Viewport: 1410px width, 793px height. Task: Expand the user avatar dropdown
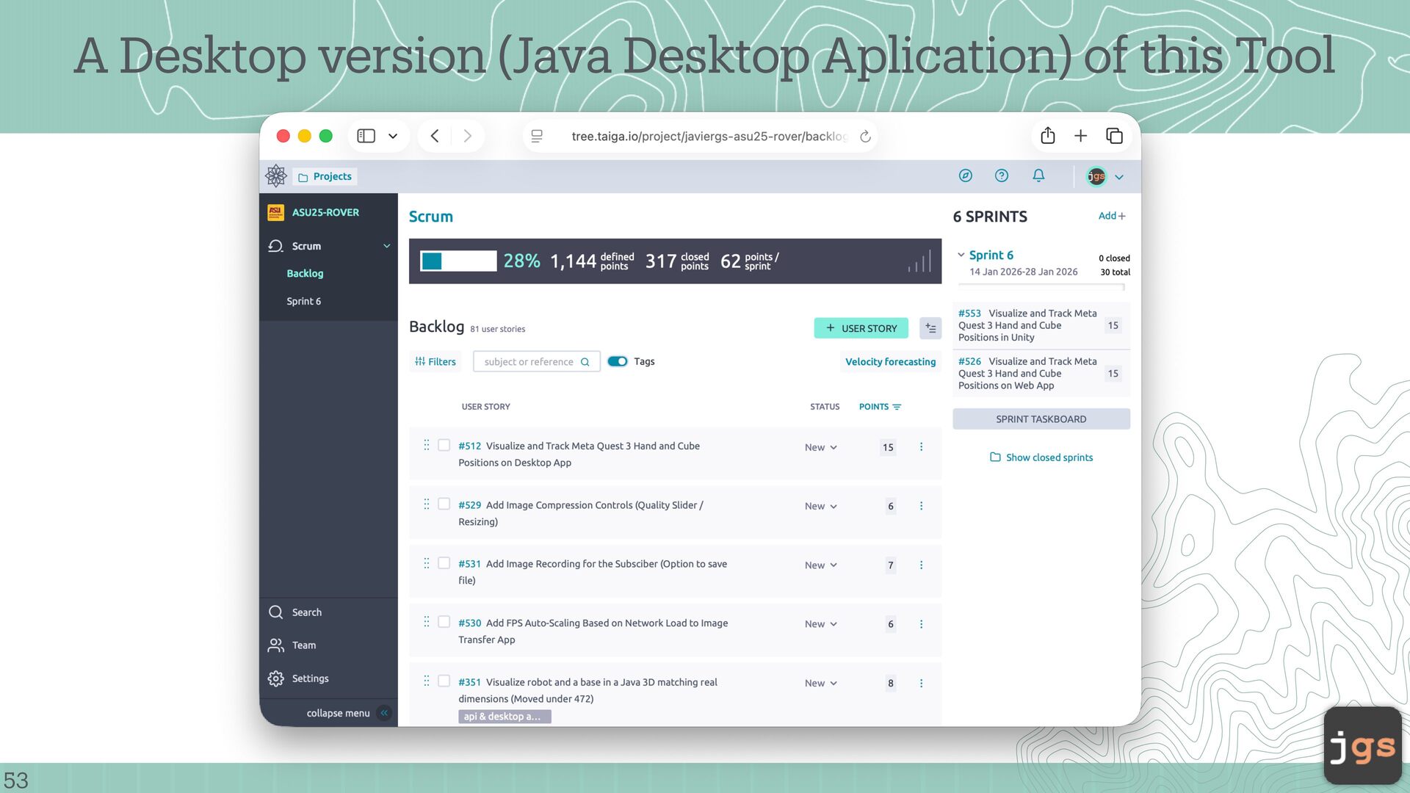[1119, 177]
